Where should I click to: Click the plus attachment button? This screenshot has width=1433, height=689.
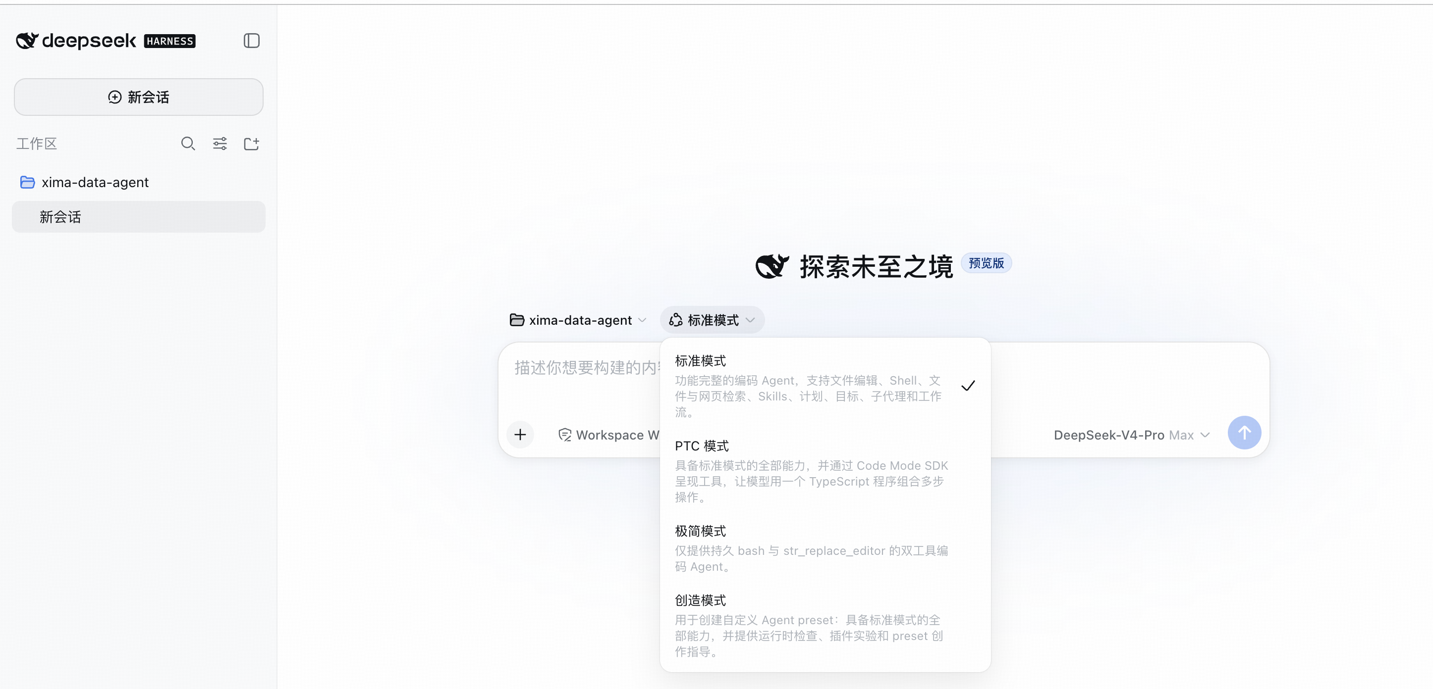520,435
